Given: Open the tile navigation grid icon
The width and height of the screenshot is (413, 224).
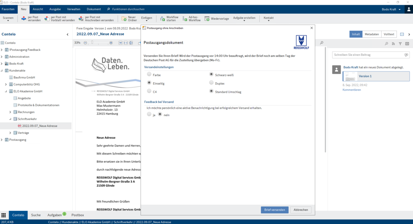Looking at the screenshot, I should click(x=4, y=215).
